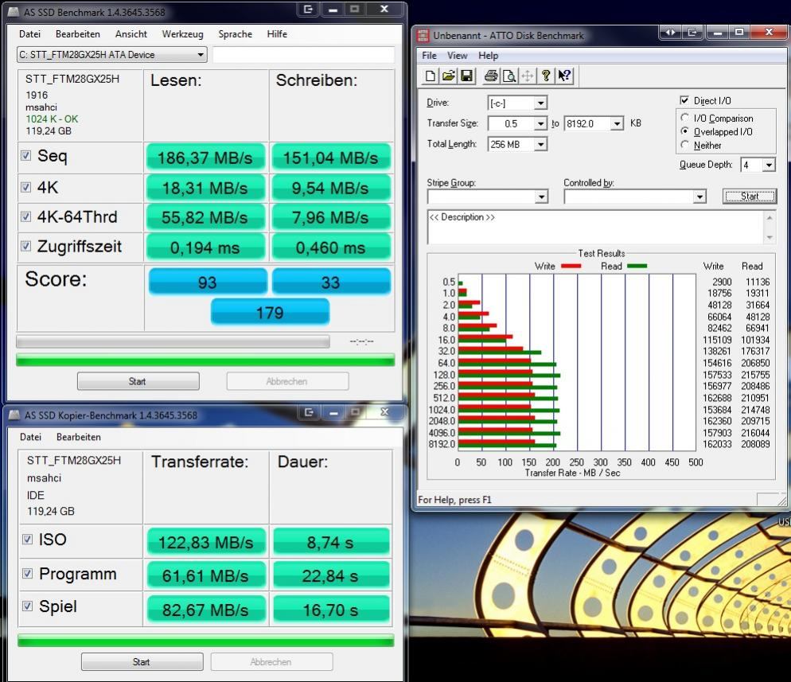The image size is (791, 682).
Task: Click Start in the ATTO Disk Benchmark
Action: pos(750,197)
